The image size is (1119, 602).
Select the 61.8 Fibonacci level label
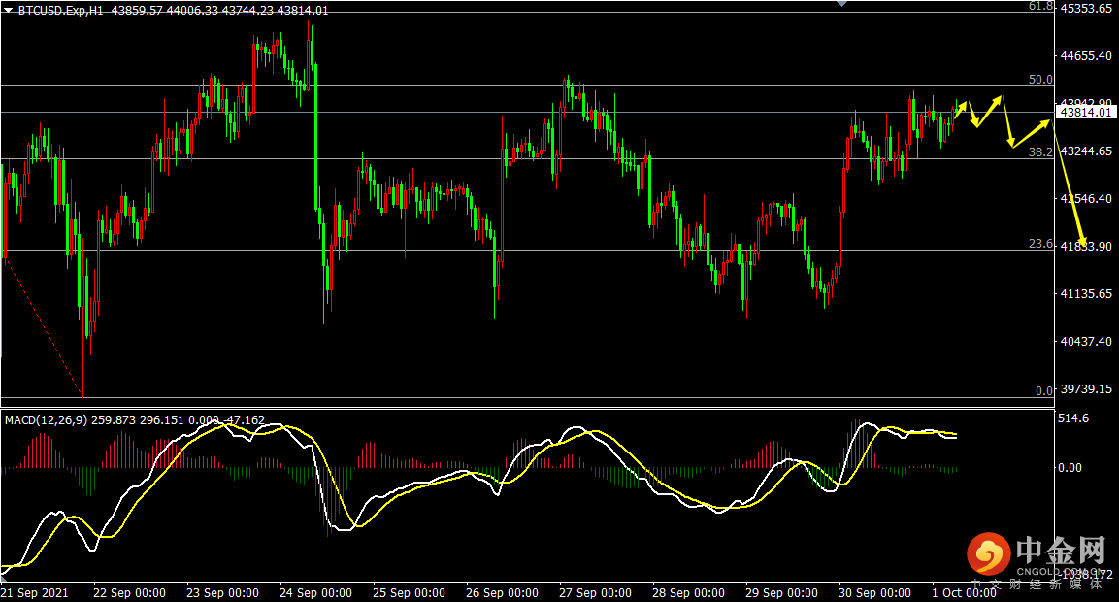point(1040,6)
